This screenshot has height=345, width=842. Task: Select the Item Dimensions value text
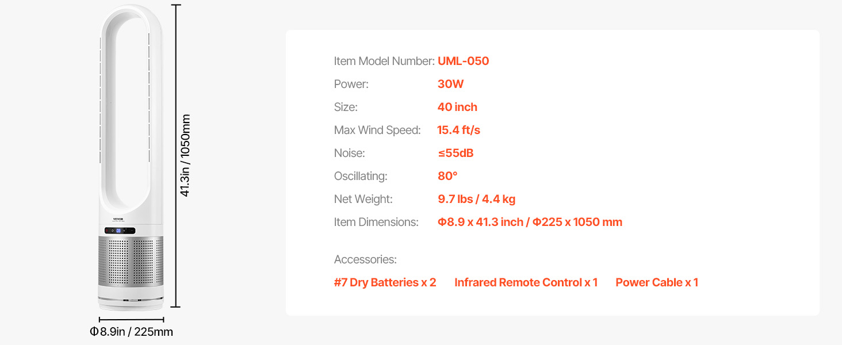tap(530, 222)
